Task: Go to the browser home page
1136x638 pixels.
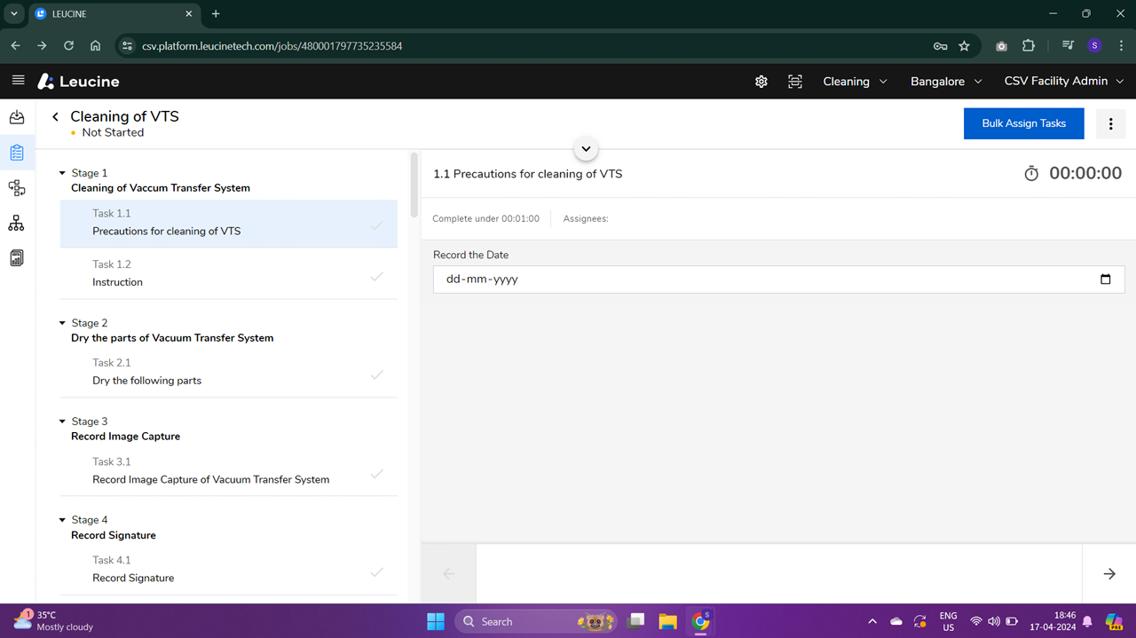Action: tap(95, 46)
